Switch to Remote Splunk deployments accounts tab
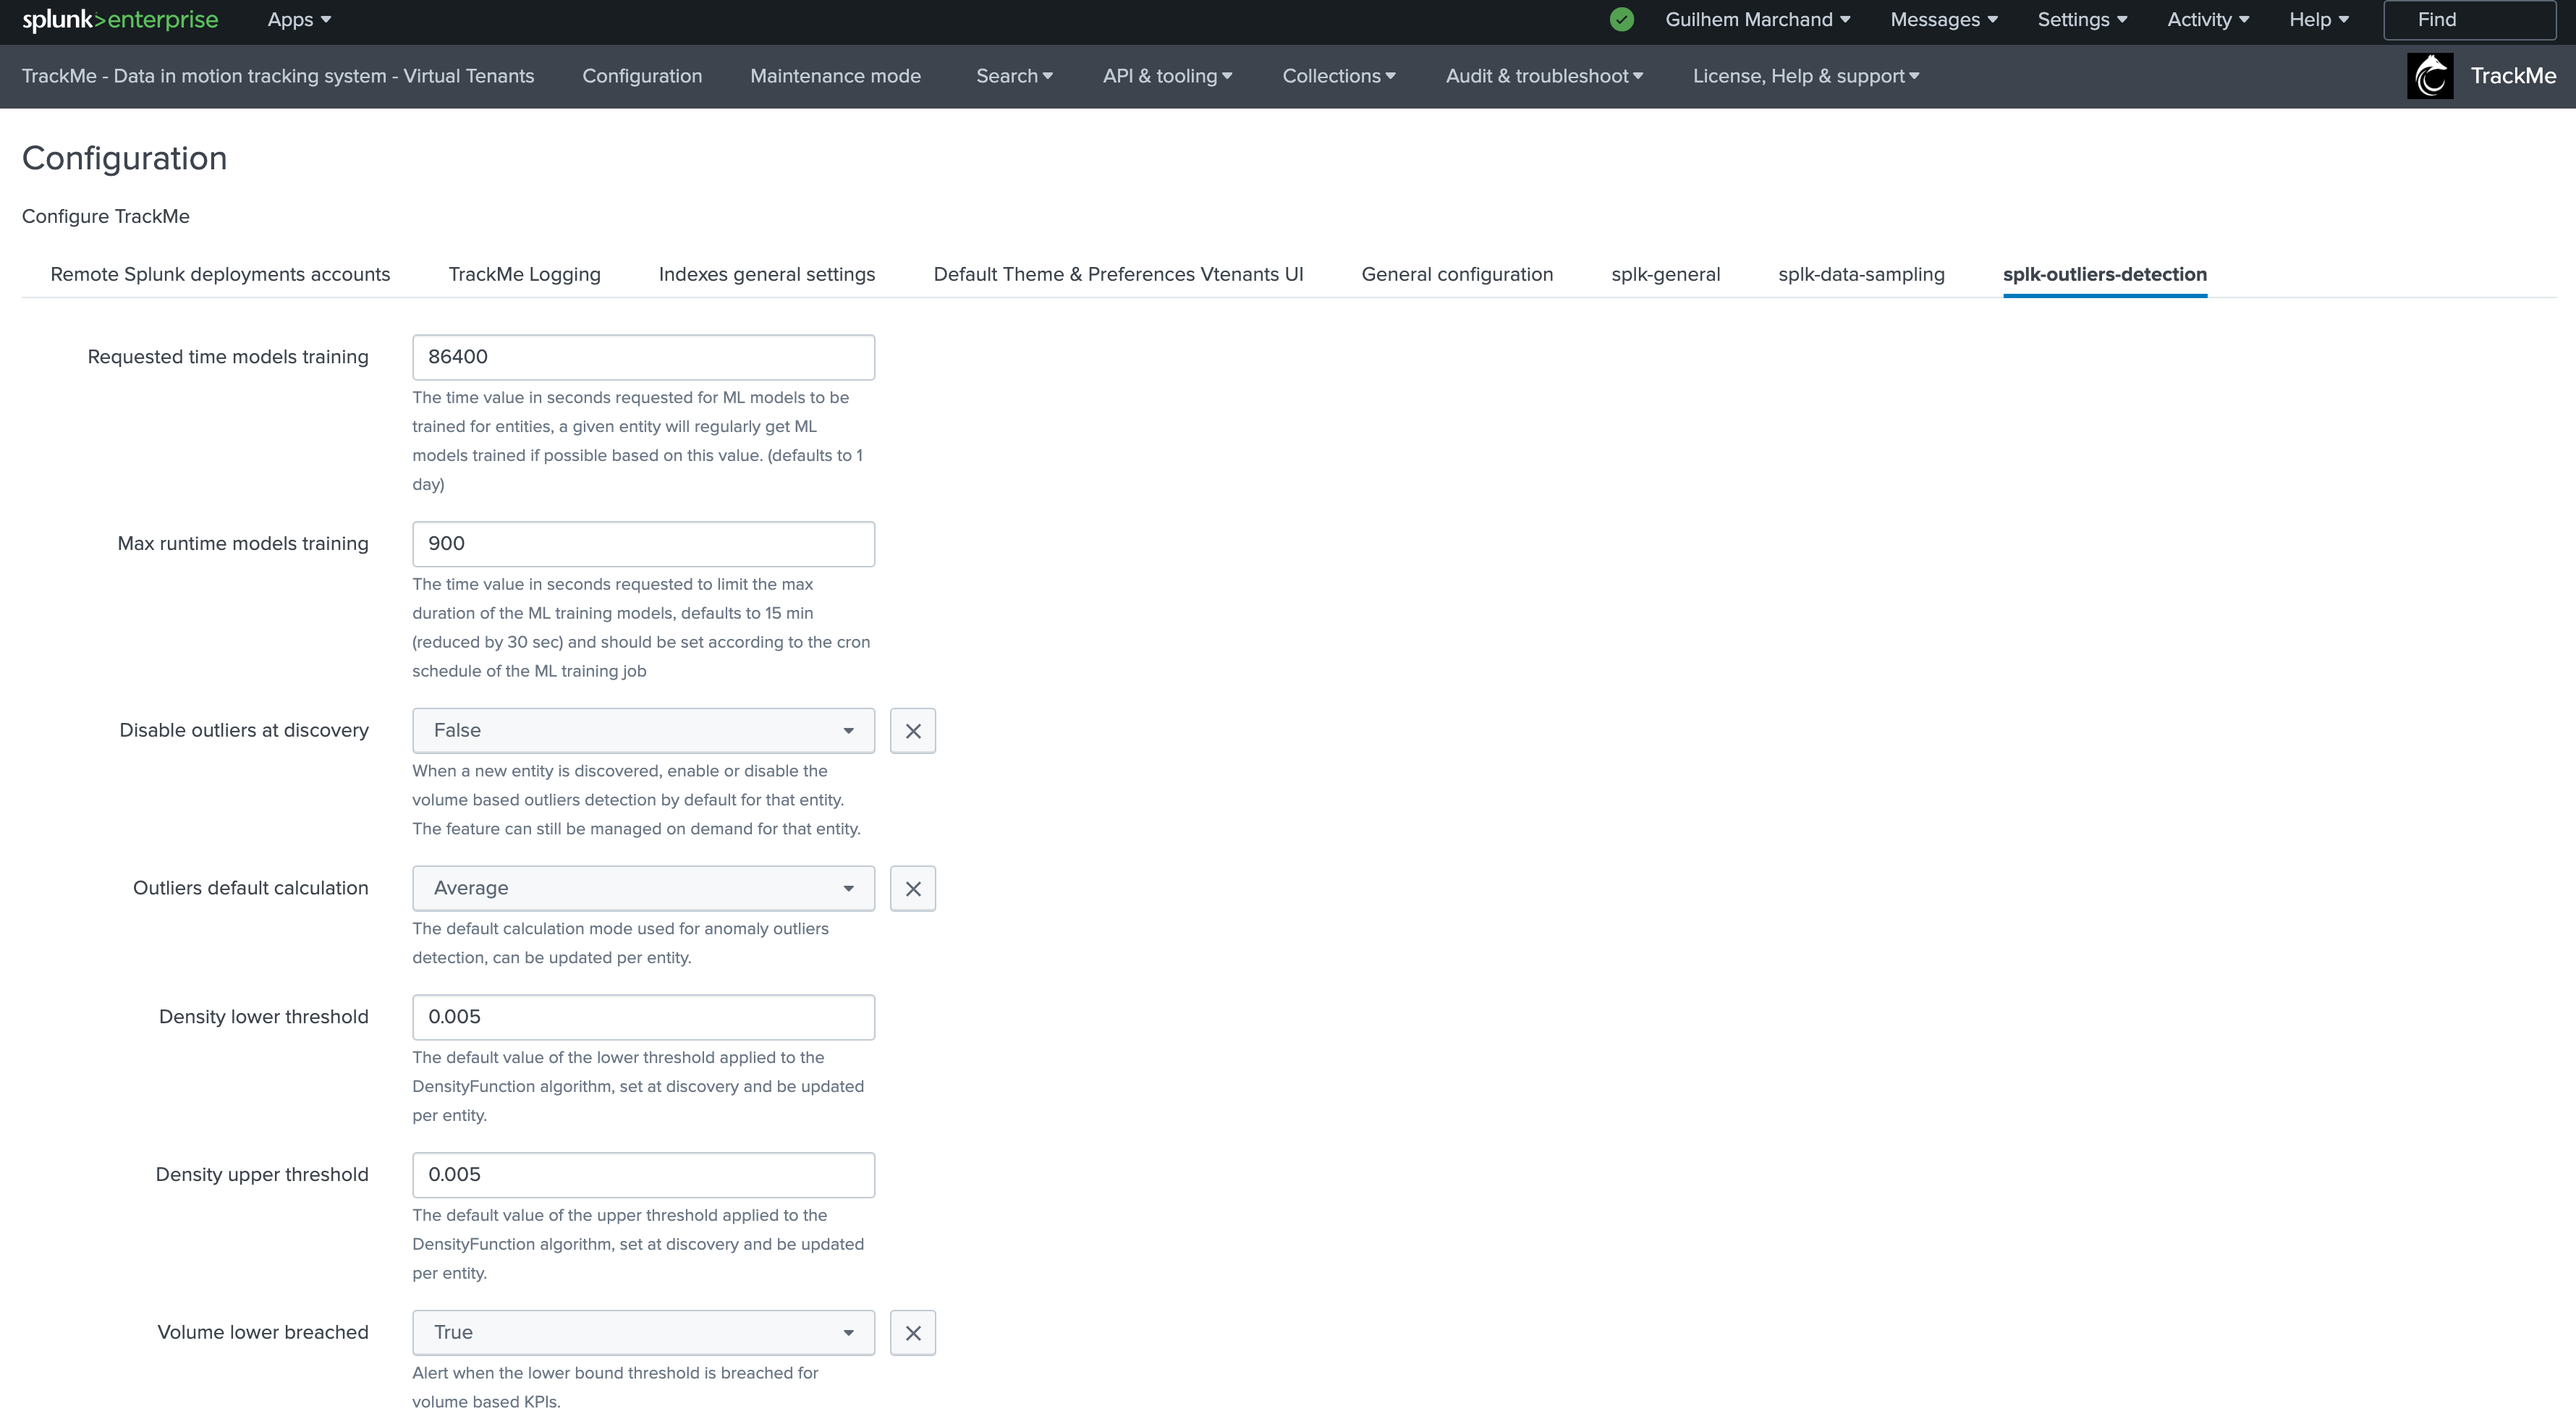The image size is (2576, 1414). pos(220,275)
